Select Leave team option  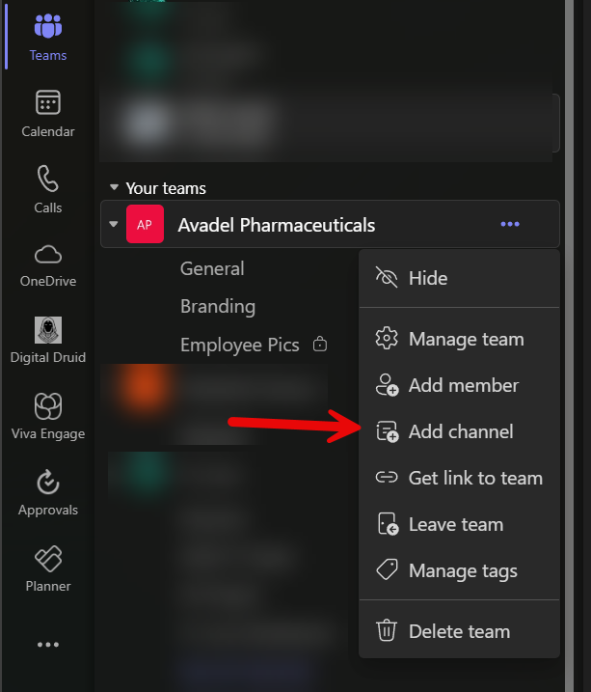(x=459, y=524)
